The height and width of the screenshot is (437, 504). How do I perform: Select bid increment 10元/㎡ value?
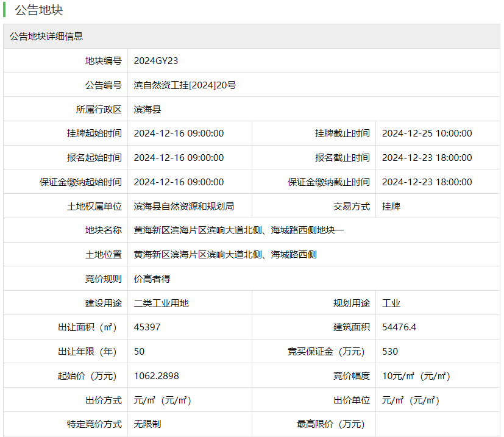click(416, 376)
